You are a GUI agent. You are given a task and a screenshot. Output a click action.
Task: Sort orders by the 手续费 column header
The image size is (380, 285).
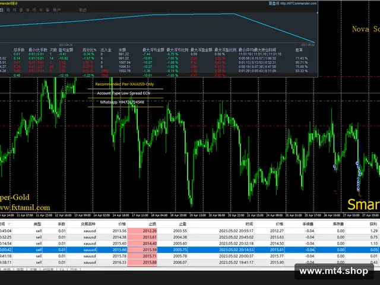pos(308,224)
